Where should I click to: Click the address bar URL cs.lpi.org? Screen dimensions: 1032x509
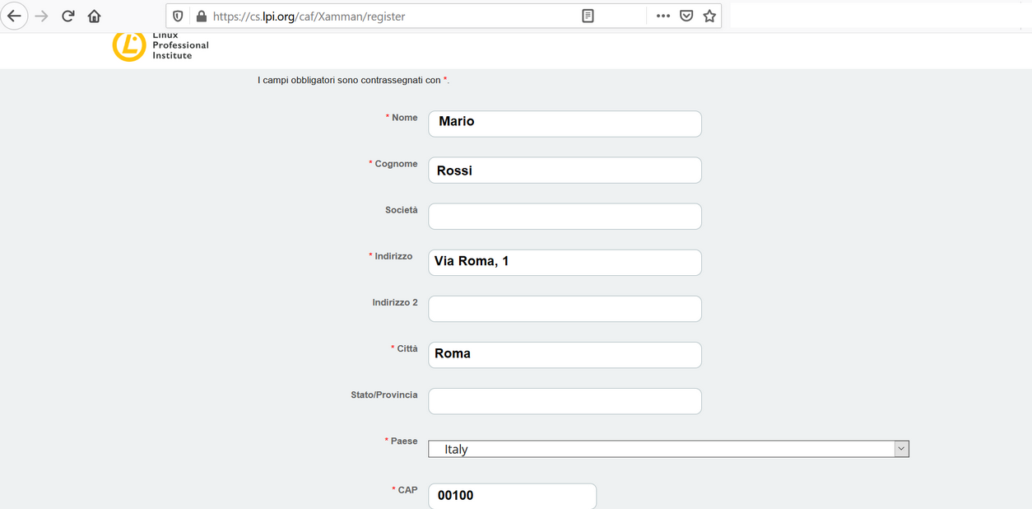pos(309,16)
